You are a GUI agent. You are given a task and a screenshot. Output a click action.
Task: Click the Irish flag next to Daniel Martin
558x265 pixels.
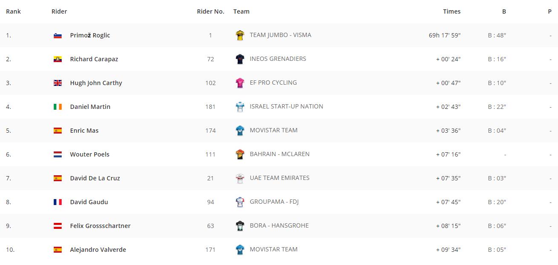click(58, 107)
